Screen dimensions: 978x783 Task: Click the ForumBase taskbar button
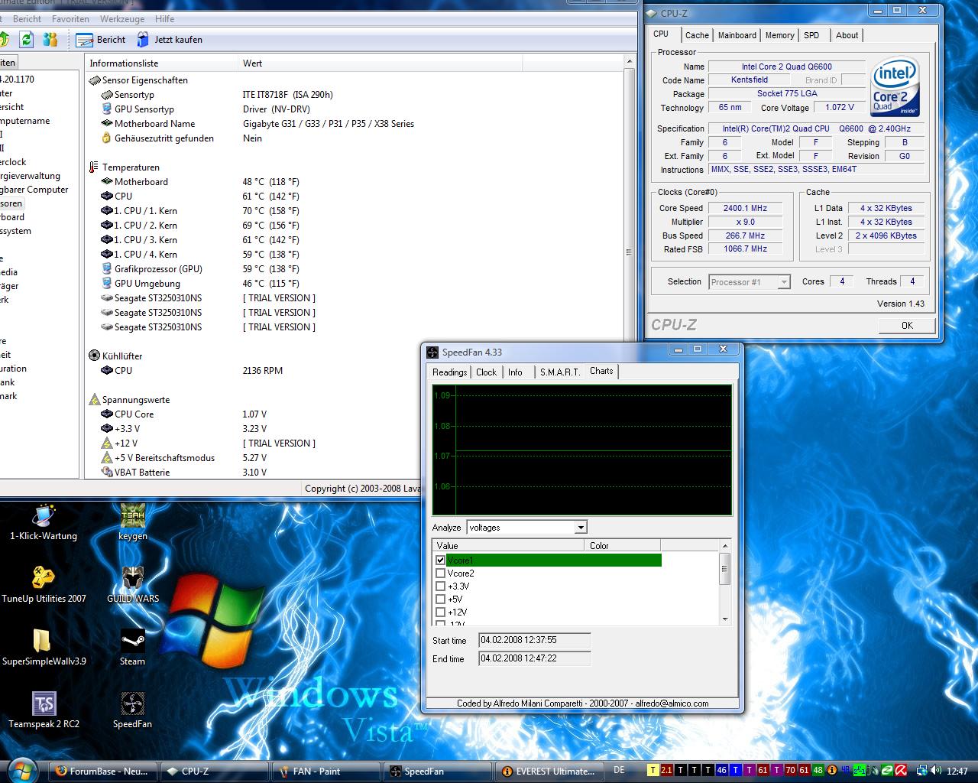103,771
